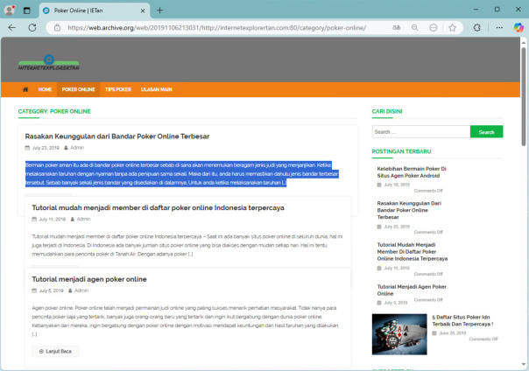The width and height of the screenshot is (529, 371).
Task: Open Tutorial menjadi agen poker online article
Action: (89, 279)
